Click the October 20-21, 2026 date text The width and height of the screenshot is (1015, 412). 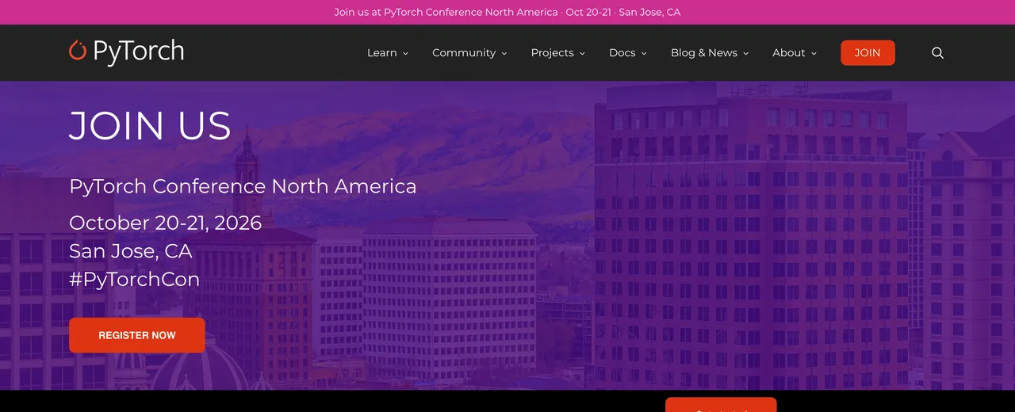coord(165,223)
